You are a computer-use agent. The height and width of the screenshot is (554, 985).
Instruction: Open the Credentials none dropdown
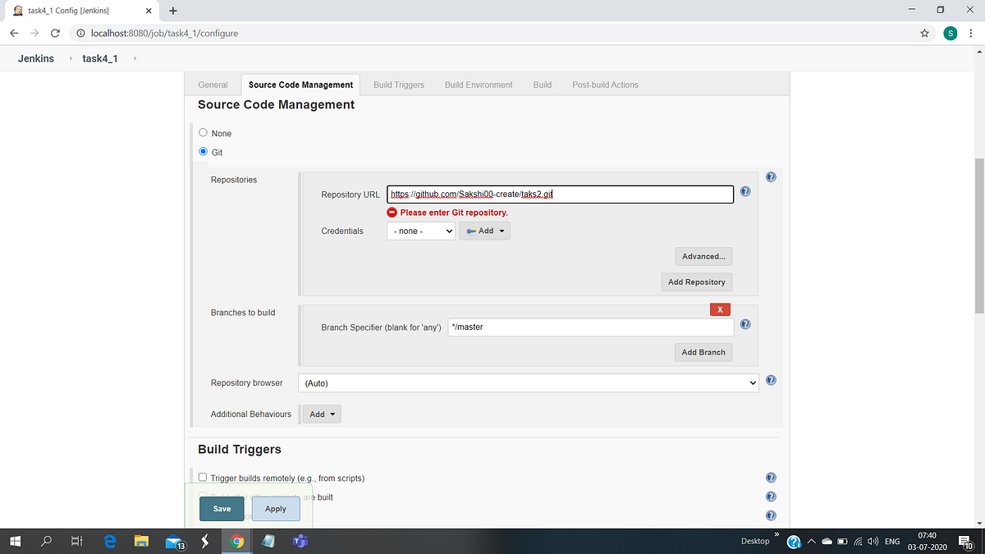point(420,231)
